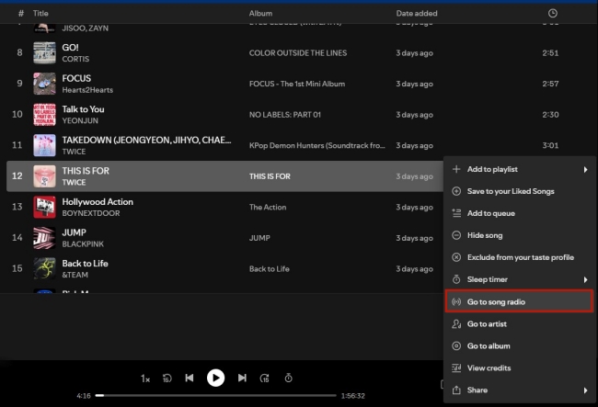Click the Share export icon
The image size is (598, 407).
[x=456, y=390]
